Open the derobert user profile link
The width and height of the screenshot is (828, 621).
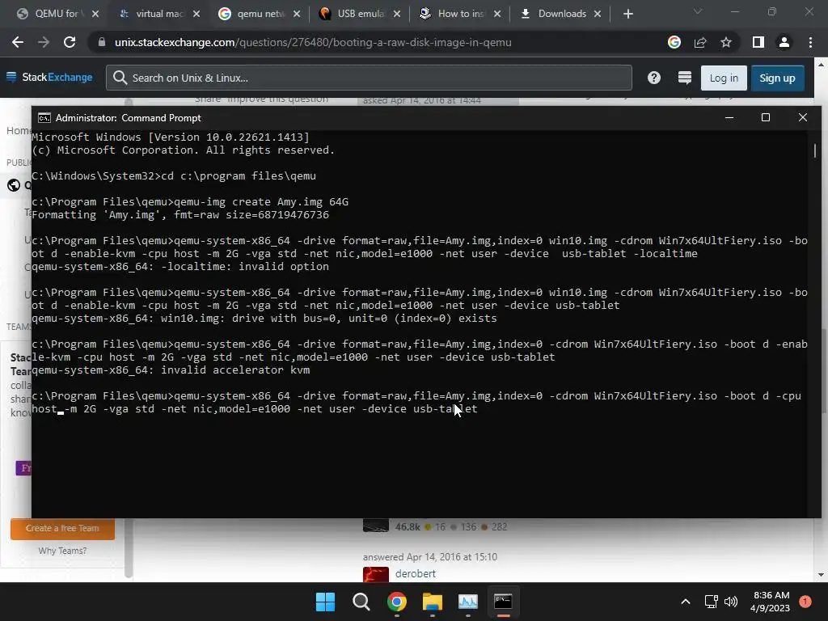click(x=415, y=573)
